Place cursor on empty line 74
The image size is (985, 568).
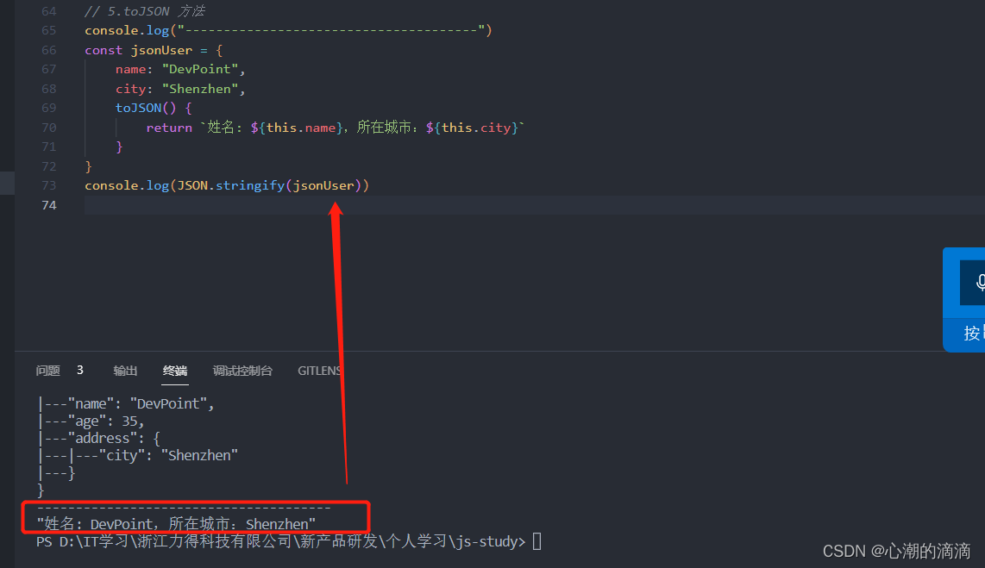(x=534, y=205)
